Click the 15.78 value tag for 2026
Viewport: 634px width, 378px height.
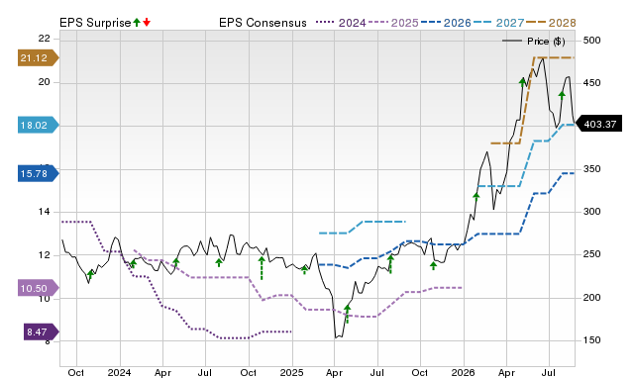[x=39, y=173]
